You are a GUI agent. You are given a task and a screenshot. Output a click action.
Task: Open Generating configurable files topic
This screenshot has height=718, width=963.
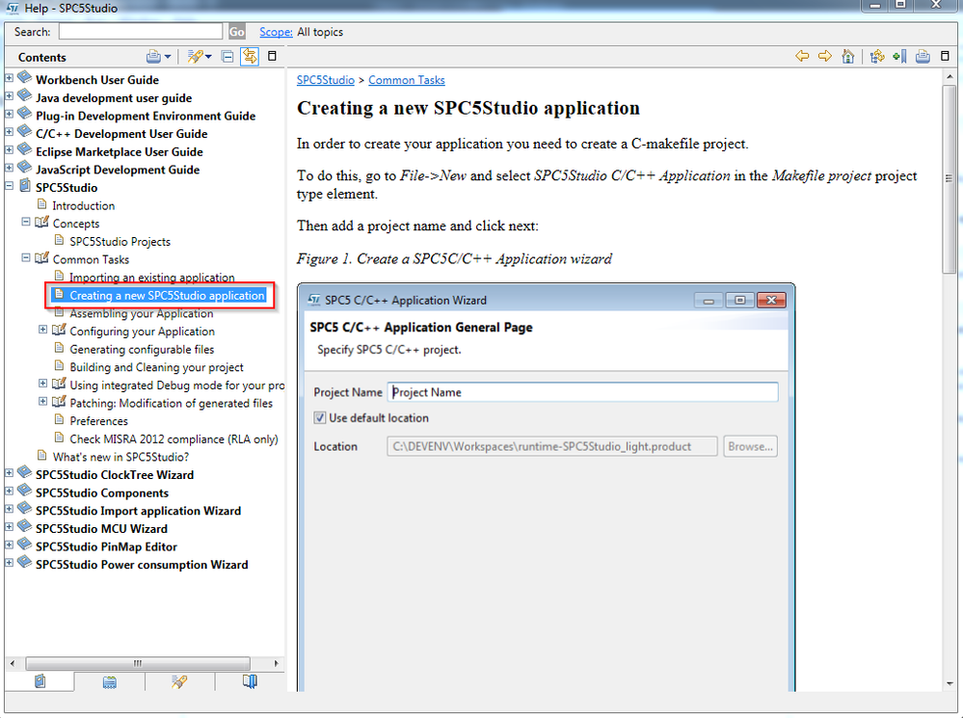point(142,350)
